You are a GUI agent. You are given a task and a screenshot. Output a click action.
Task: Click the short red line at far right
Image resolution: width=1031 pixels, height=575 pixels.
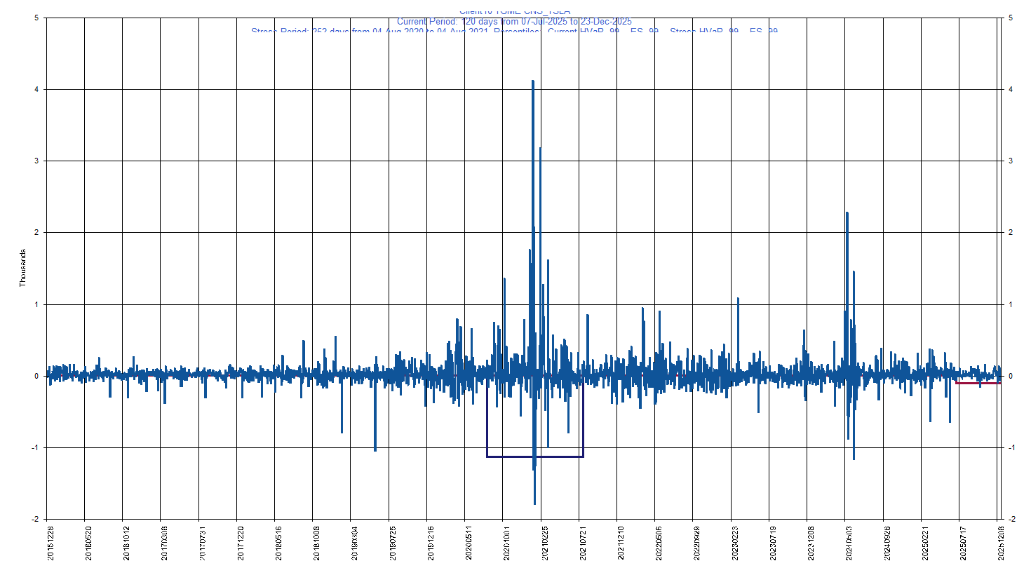[x=978, y=383]
